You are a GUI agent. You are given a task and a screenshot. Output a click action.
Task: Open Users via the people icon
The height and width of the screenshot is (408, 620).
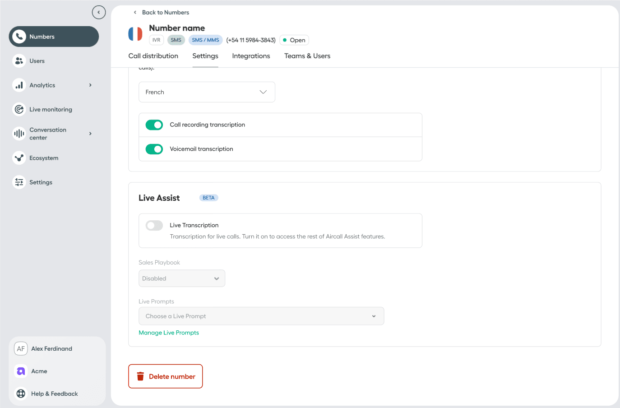pyautogui.click(x=19, y=61)
